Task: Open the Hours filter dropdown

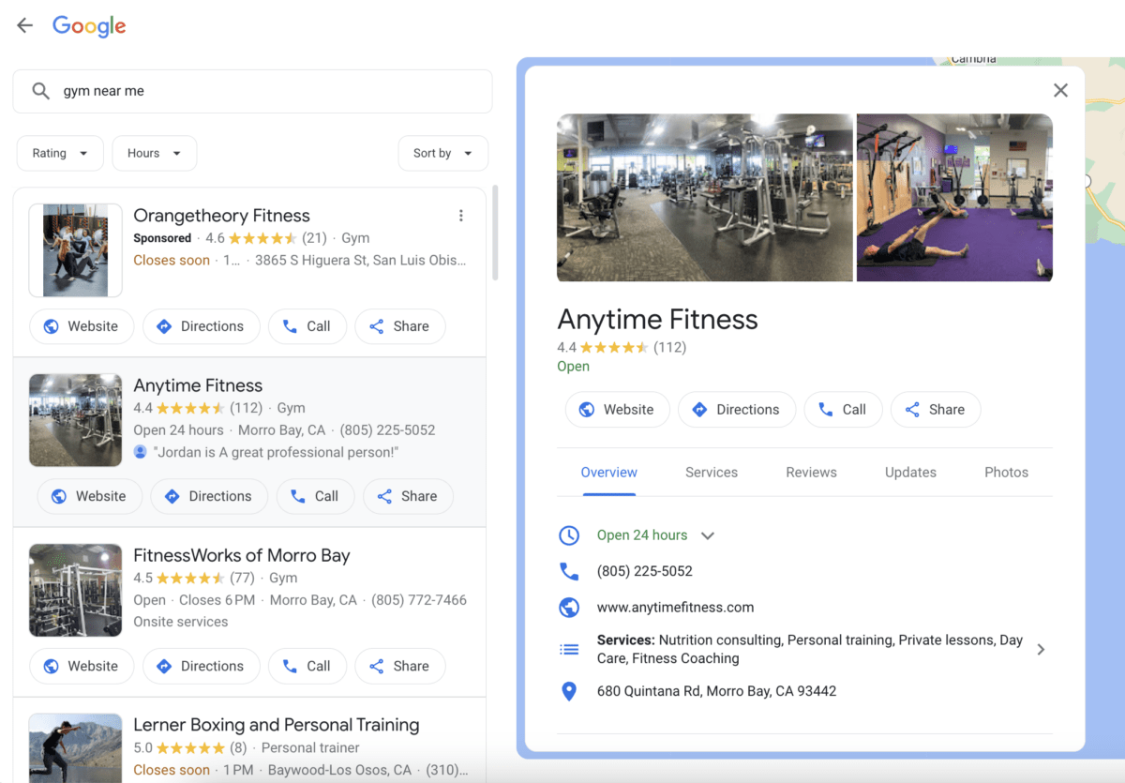Action: tap(155, 153)
